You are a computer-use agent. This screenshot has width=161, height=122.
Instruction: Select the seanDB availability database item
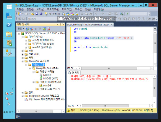pos(47,86)
